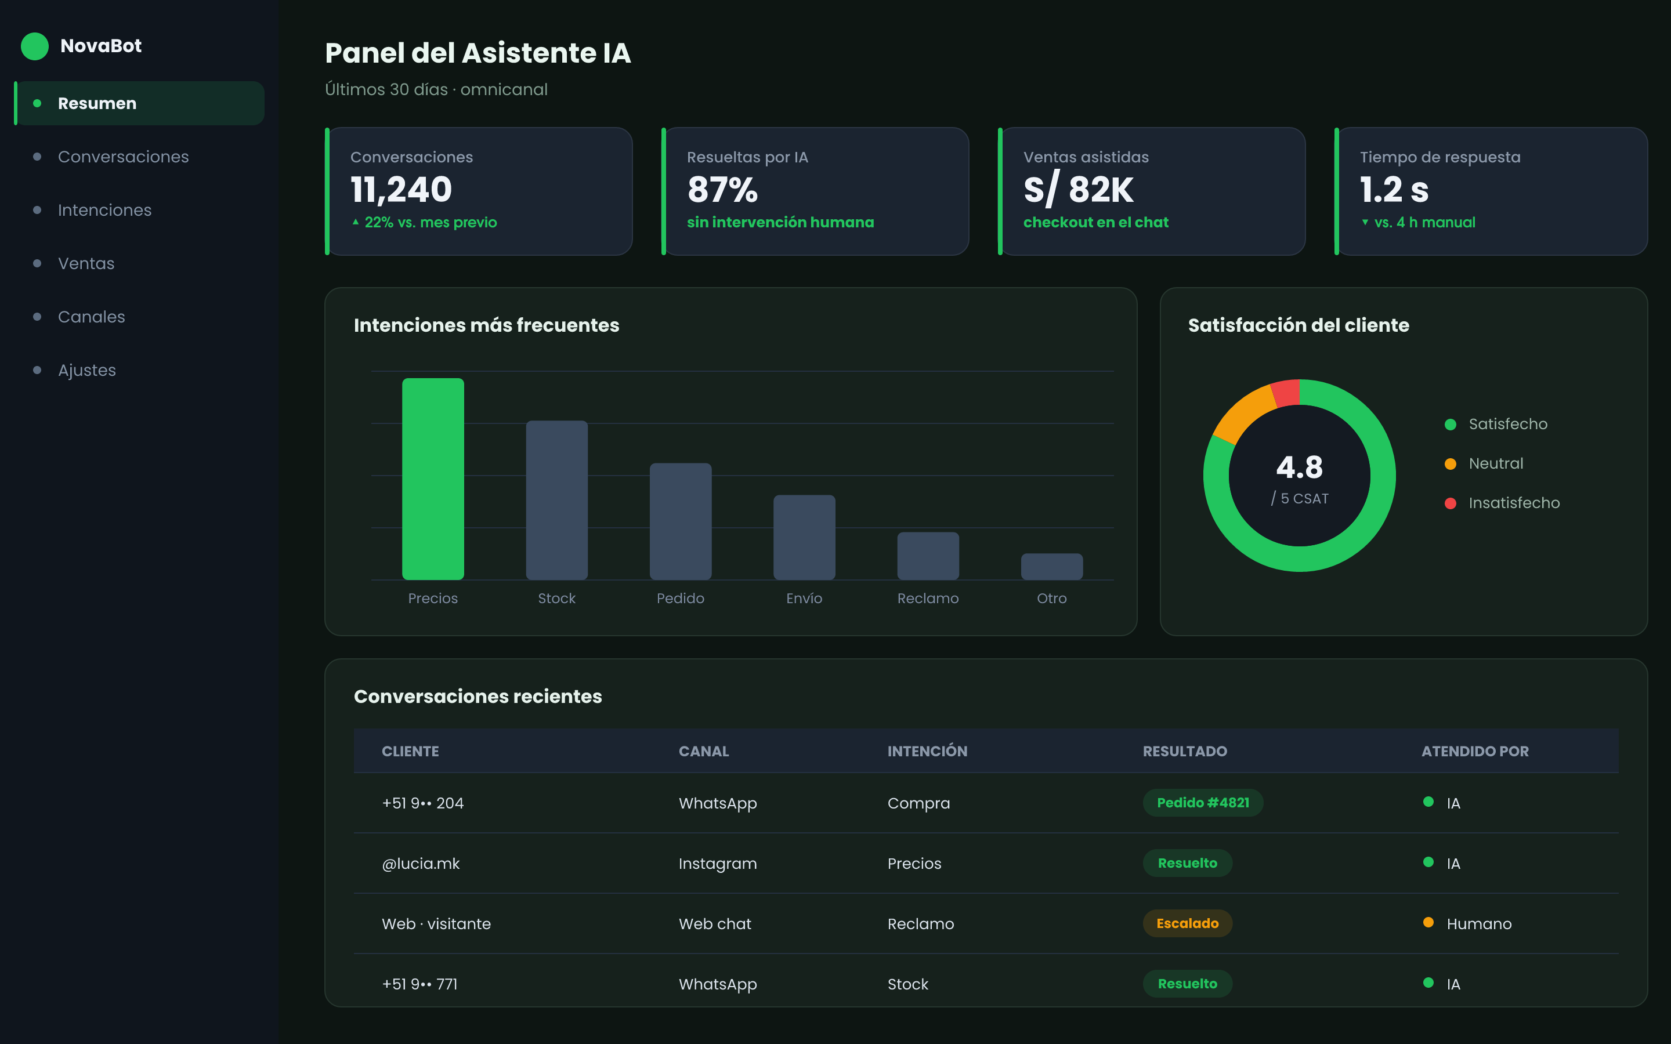Screen dimensions: 1671x1044
Task: Click the checkout en el chat caption
Action: (1096, 222)
